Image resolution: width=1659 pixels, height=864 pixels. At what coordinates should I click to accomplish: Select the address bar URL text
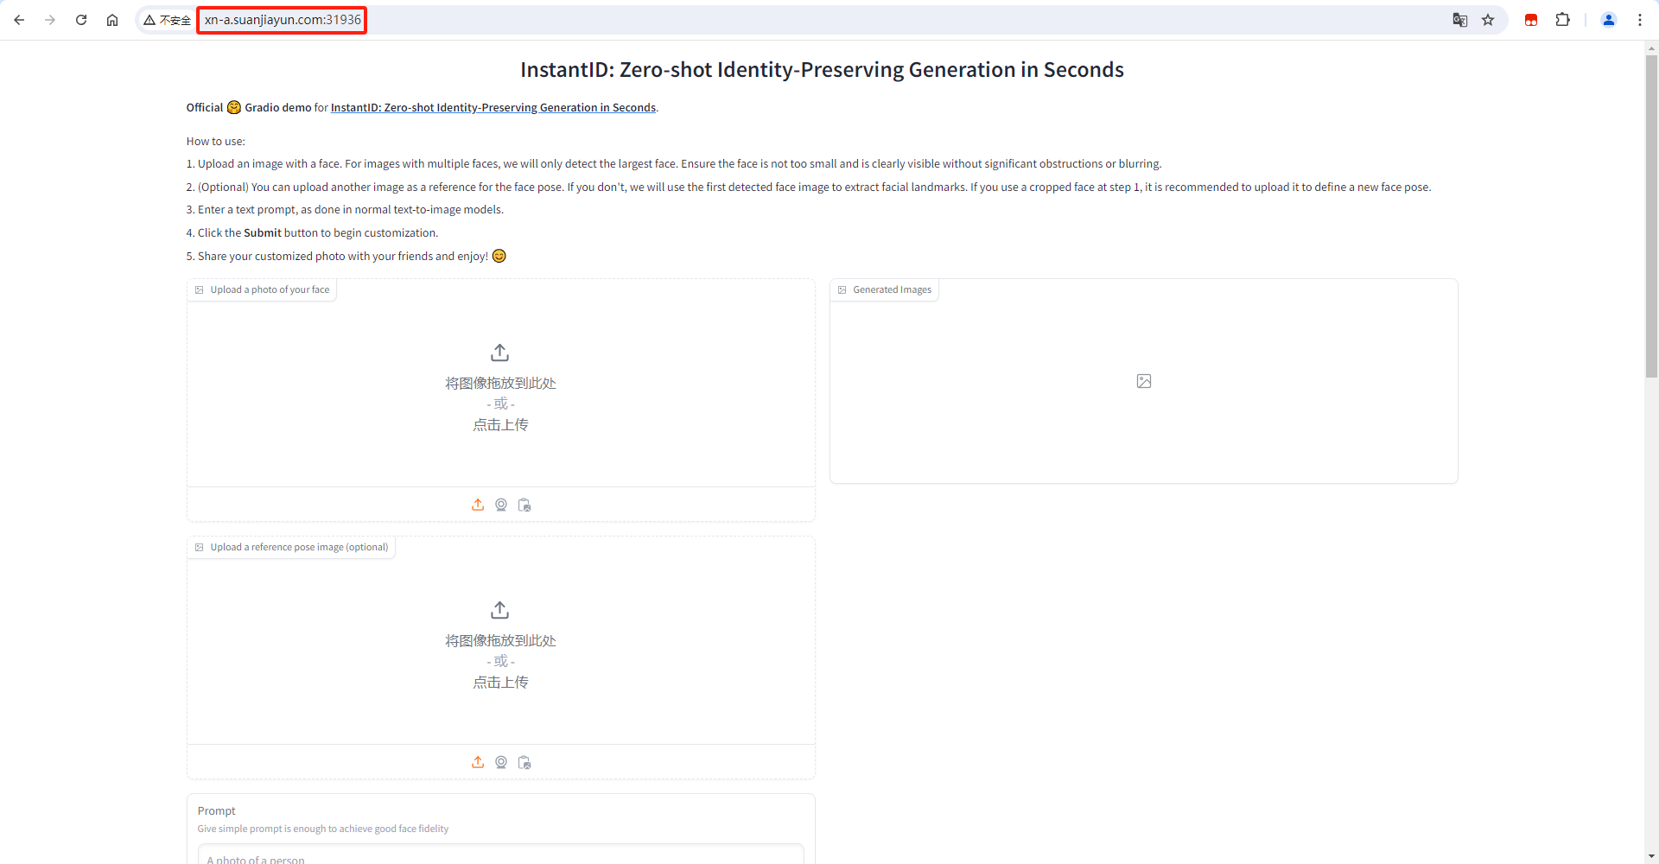point(283,20)
